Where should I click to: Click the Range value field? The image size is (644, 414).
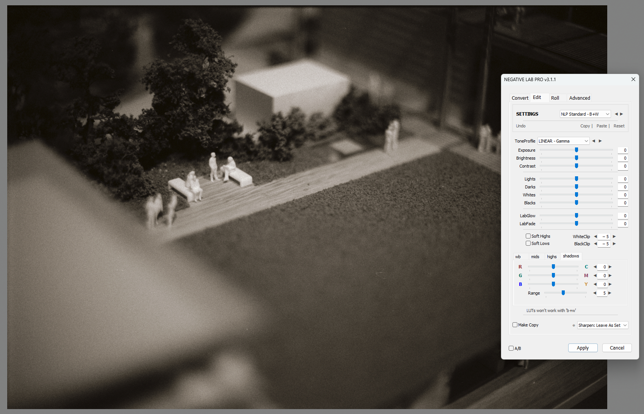[x=602, y=293]
